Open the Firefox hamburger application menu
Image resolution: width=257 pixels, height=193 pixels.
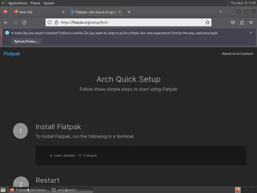click(251, 22)
